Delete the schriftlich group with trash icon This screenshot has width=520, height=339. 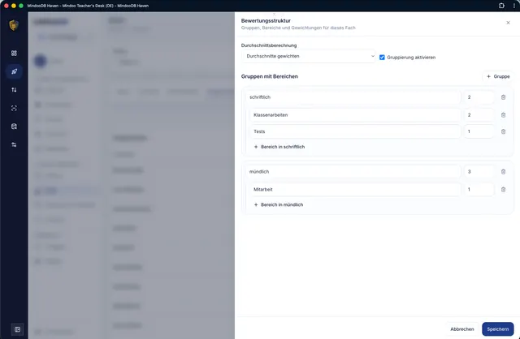pyautogui.click(x=503, y=97)
